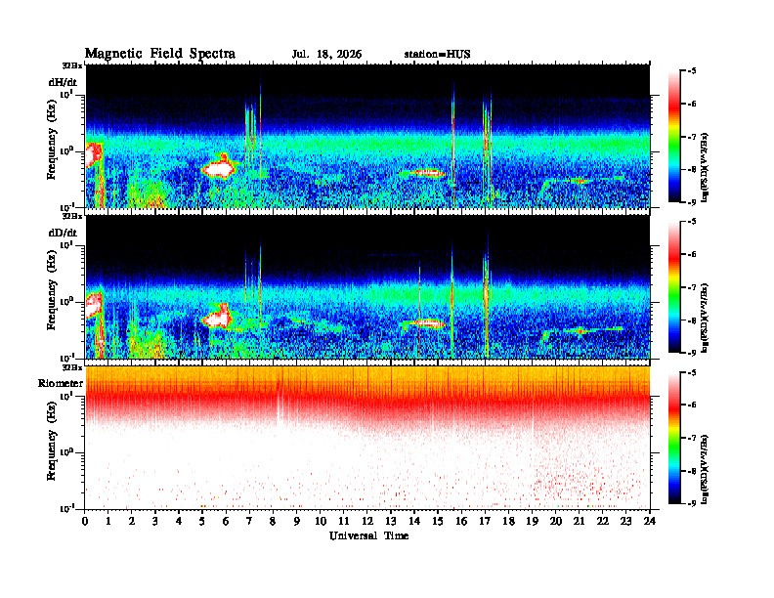Click hour "16" on the Universal Time axis
The width and height of the screenshot is (774, 598).
(x=461, y=521)
